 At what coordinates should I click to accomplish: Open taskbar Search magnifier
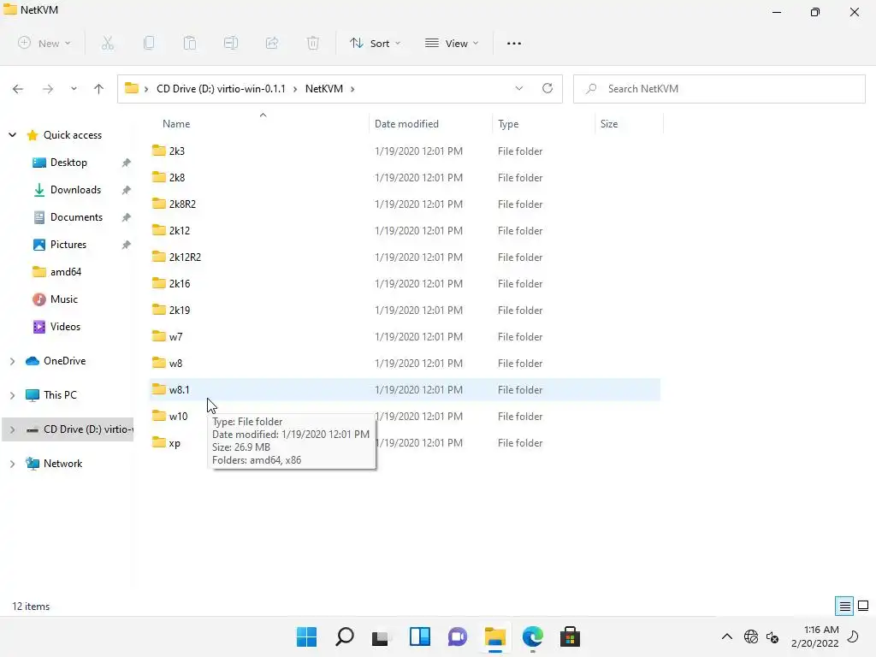(345, 636)
